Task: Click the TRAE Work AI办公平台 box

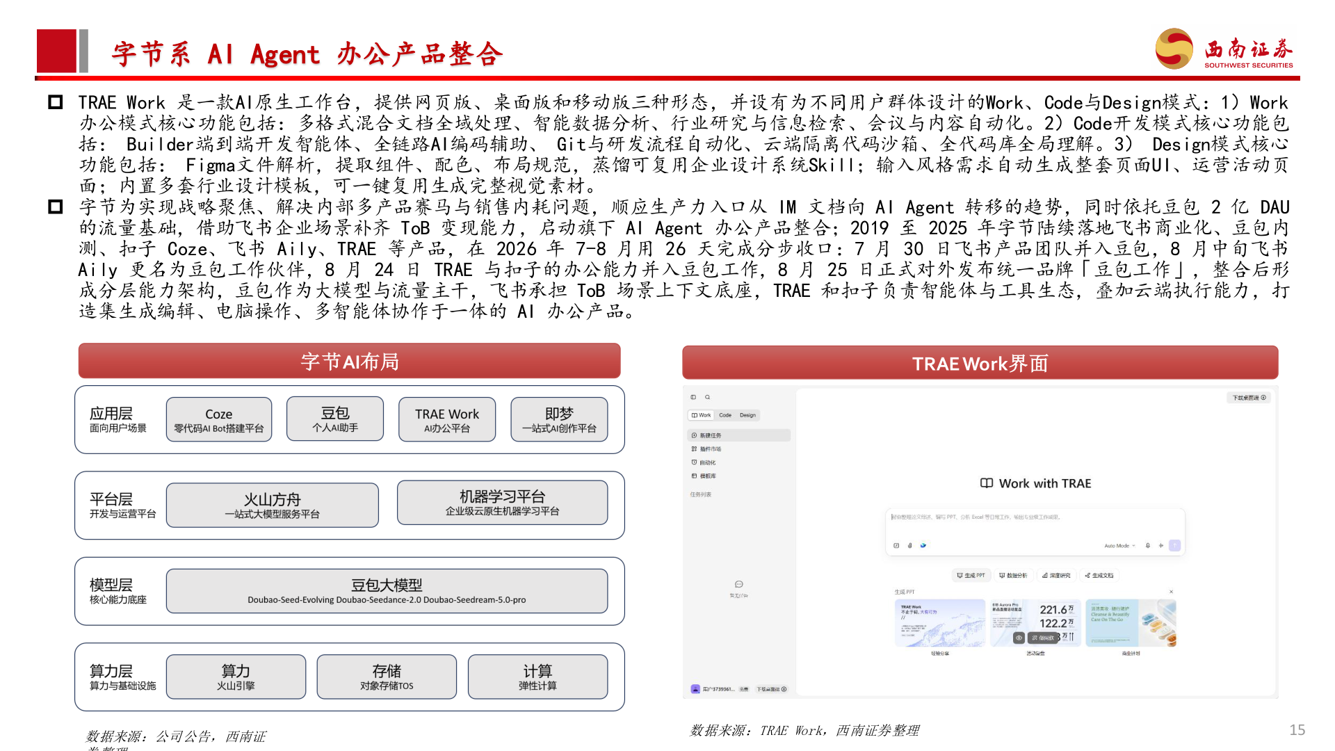Action: [x=447, y=419]
